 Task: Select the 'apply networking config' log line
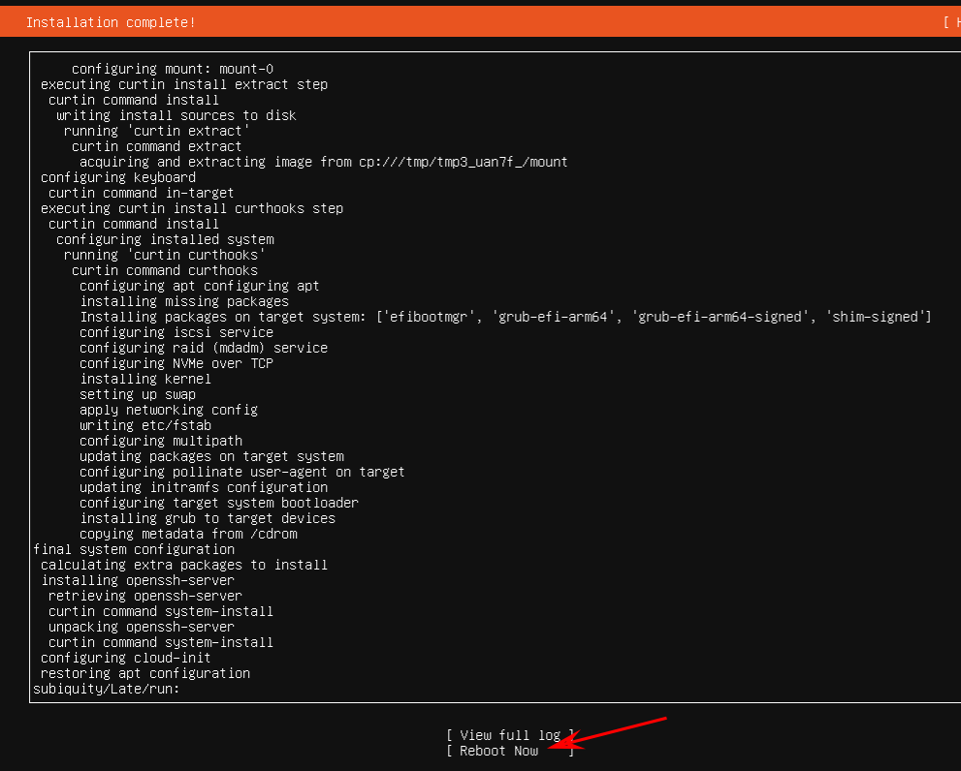169,410
